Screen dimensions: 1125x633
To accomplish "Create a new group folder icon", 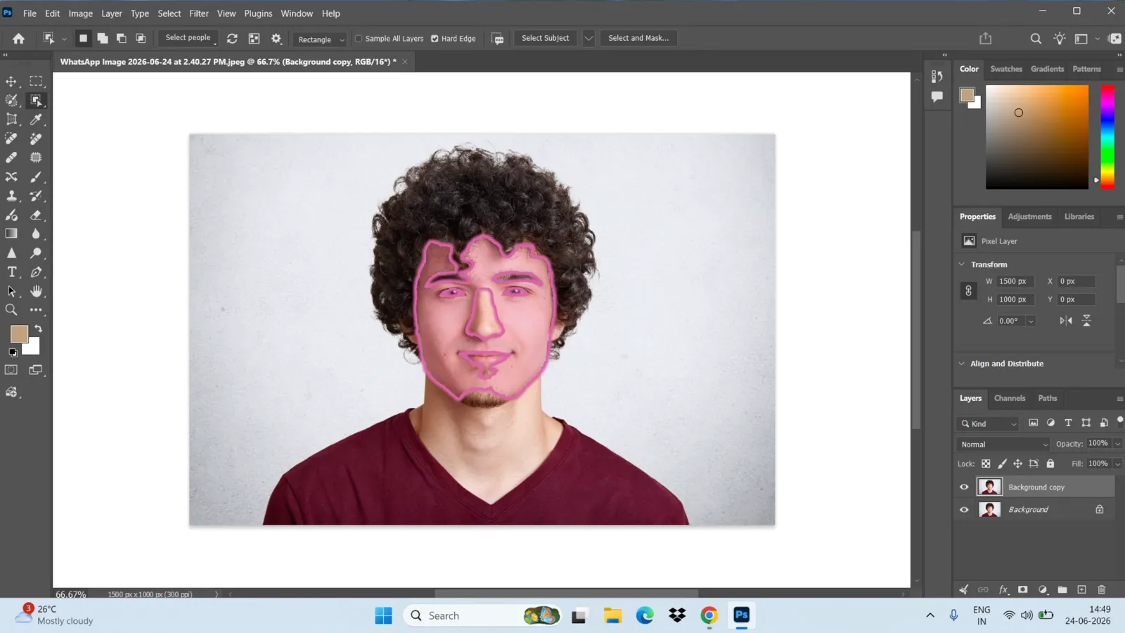I will 1062,589.
